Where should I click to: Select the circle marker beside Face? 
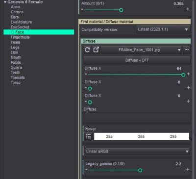pos(12,32)
